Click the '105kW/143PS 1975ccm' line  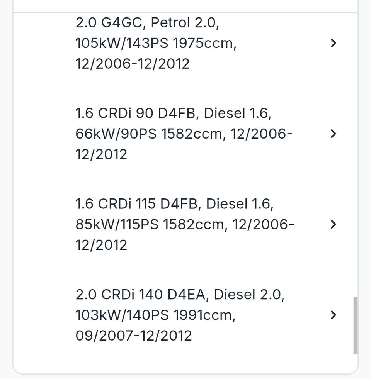pos(156,43)
